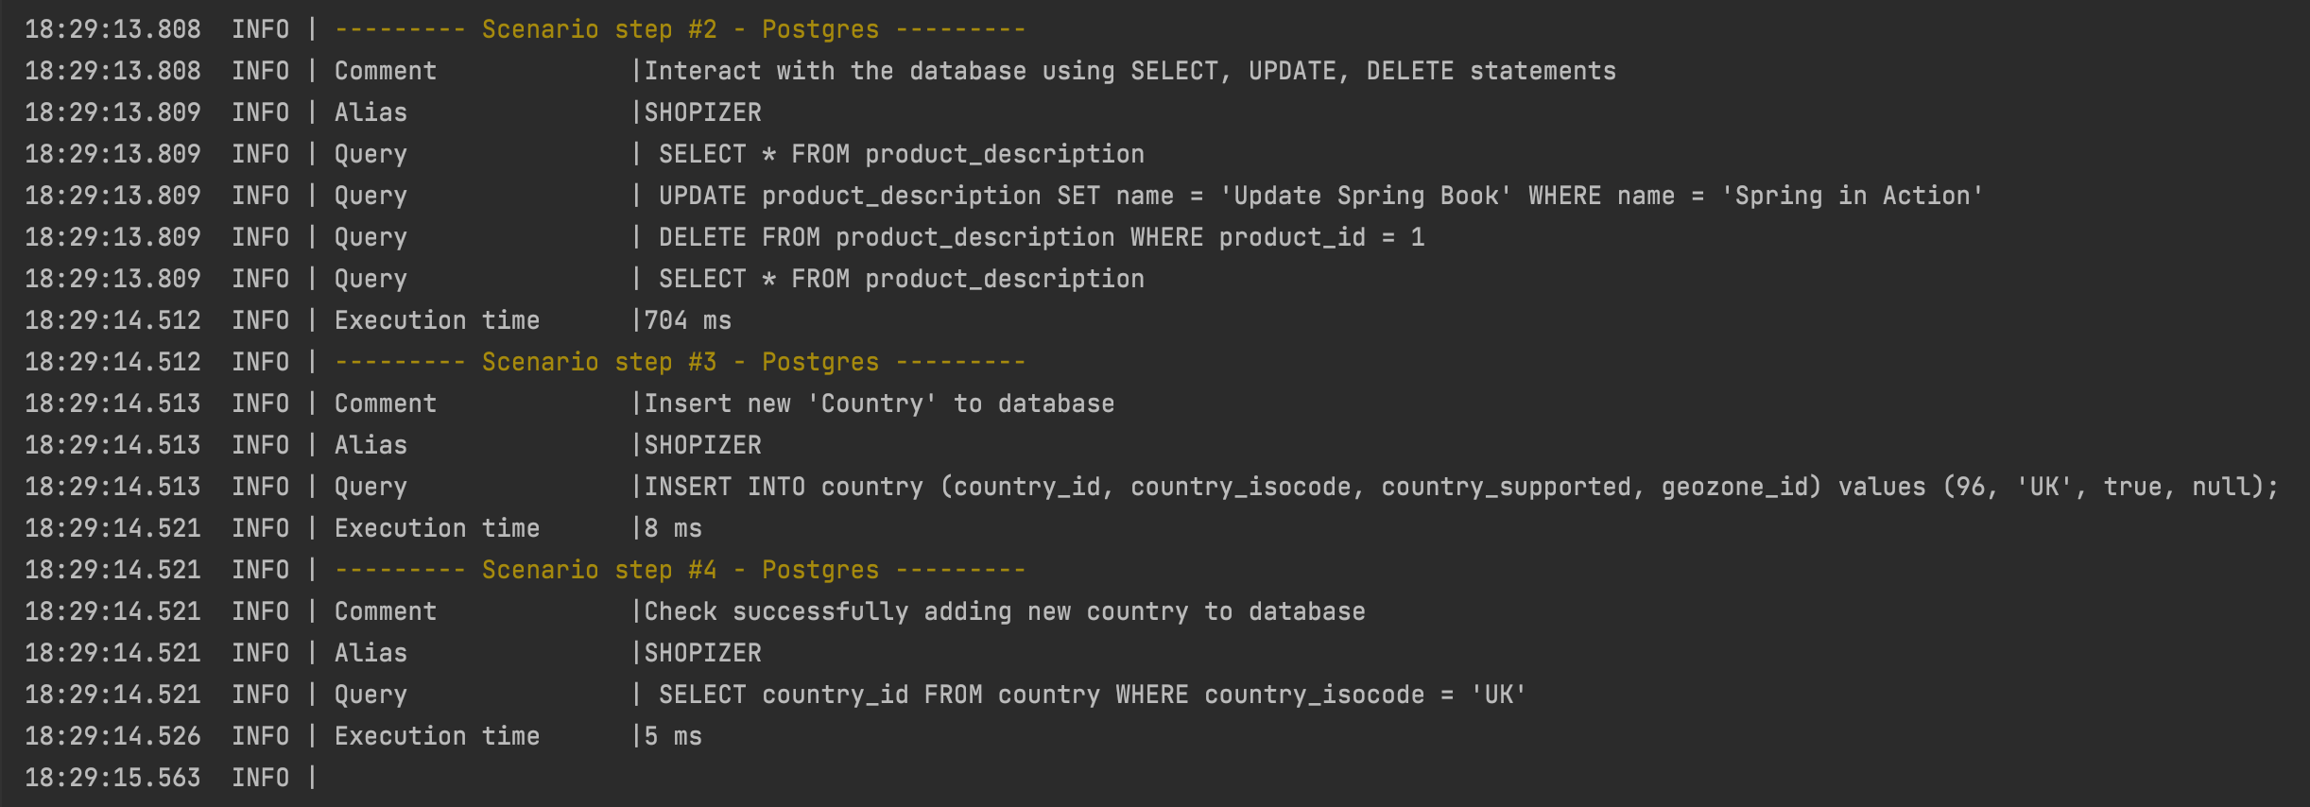
Task: Click the 'Check successfully adding new country' comment
Action: click(x=1005, y=611)
